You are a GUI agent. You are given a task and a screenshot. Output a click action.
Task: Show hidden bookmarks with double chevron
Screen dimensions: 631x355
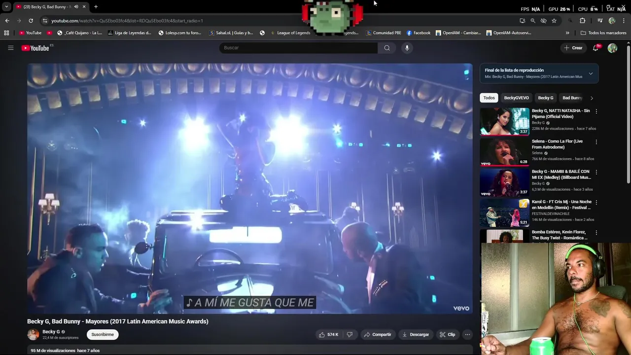(x=567, y=33)
